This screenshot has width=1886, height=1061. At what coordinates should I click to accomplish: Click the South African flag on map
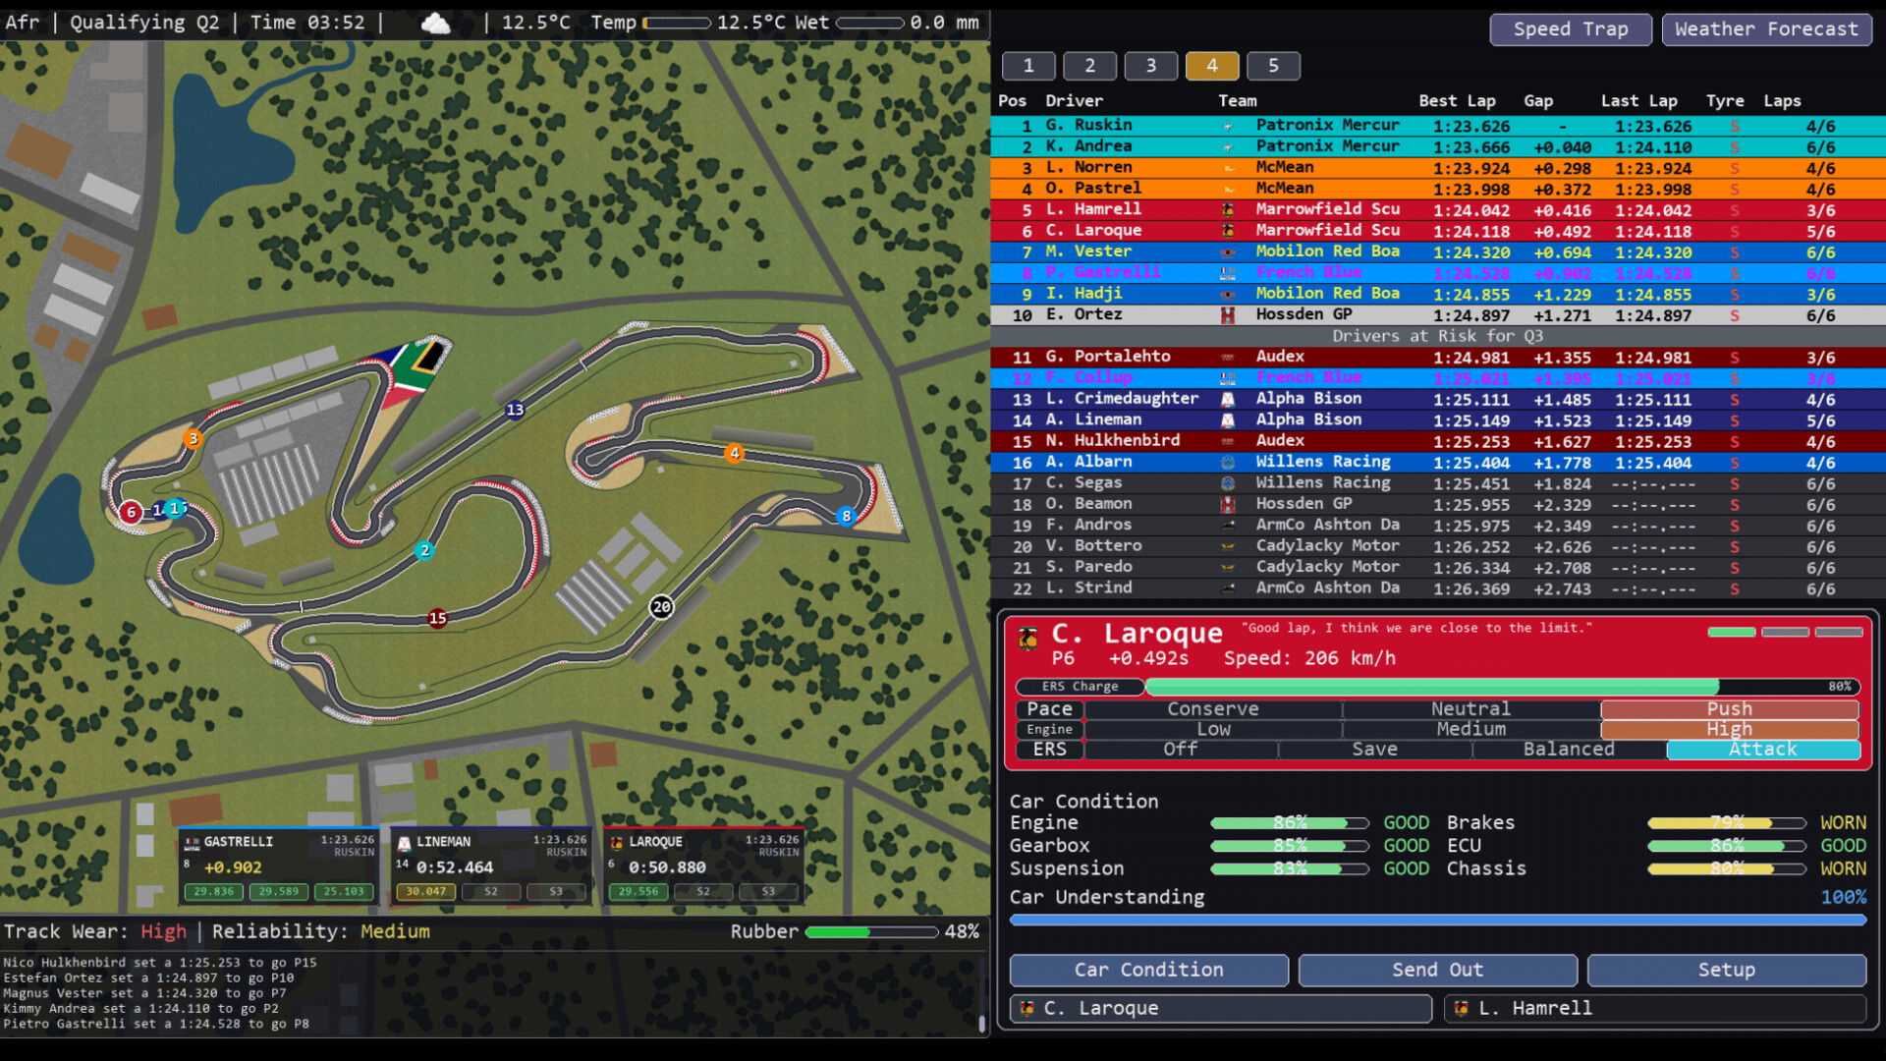[x=418, y=368]
